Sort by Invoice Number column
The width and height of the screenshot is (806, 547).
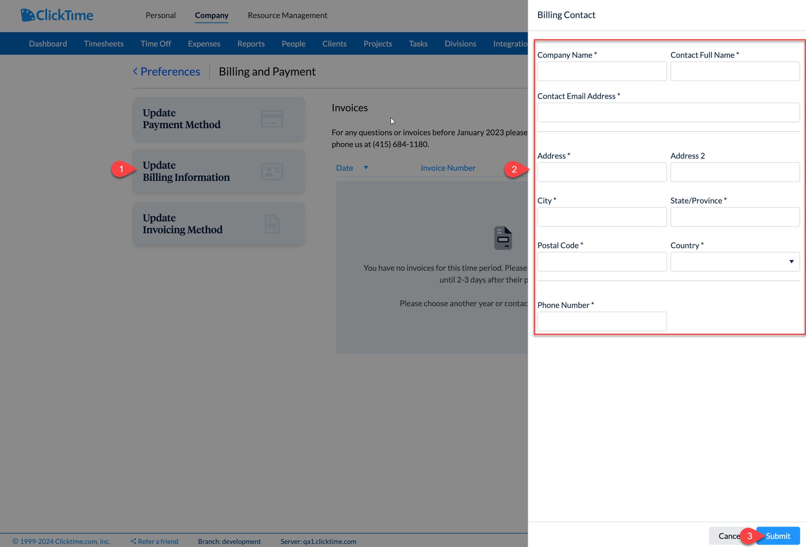(x=448, y=168)
